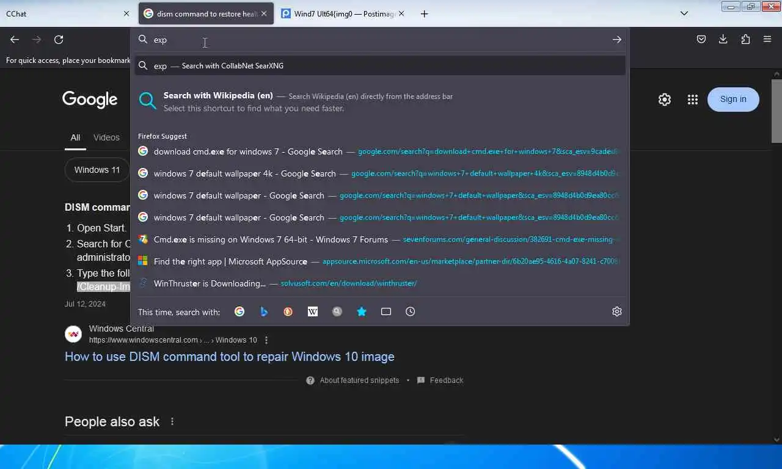The image size is (782, 469).
Task: Open Google quick settings gear
Action: tap(665, 100)
